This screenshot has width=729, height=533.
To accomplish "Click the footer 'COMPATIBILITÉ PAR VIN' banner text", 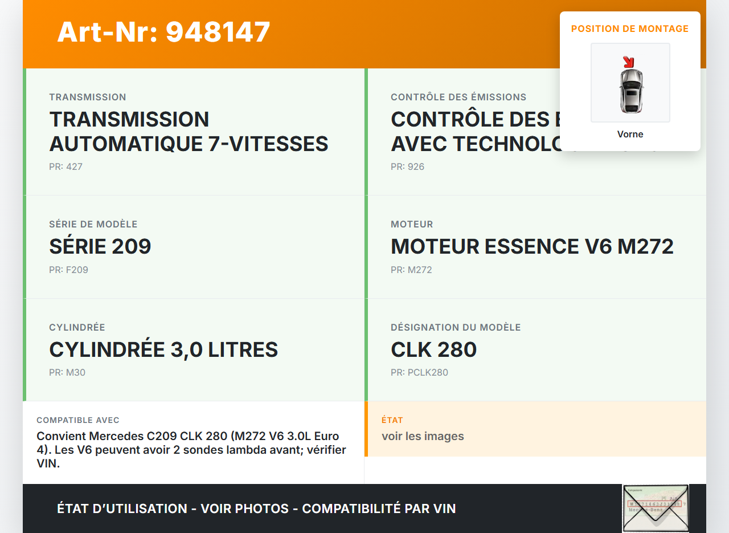I will click(x=379, y=508).
